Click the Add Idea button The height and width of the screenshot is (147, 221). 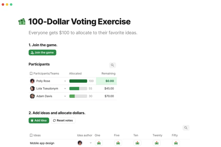[x=39, y=121]
